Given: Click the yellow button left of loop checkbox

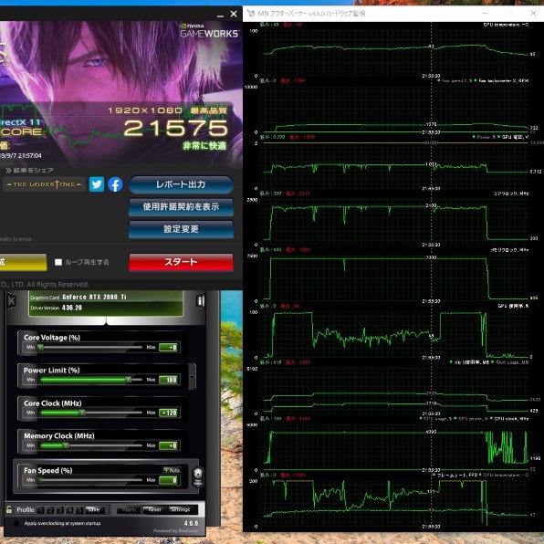Looking at the screenshot, I should coord(23,262).
